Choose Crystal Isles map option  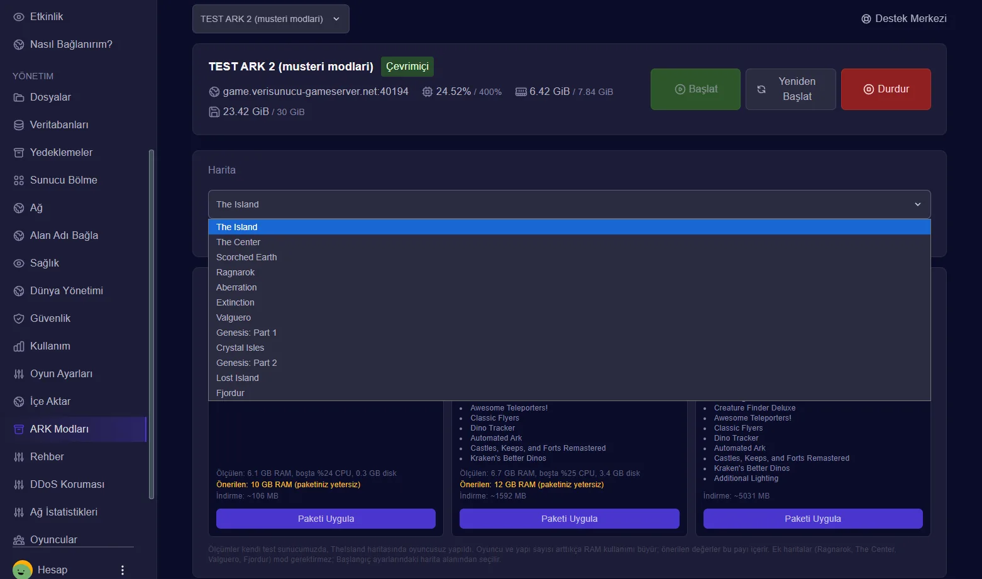[x=570, y=348]
